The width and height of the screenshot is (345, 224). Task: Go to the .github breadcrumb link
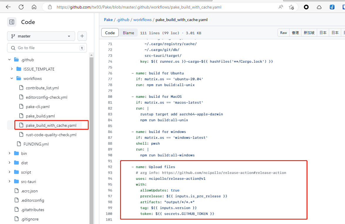(123, 20)
